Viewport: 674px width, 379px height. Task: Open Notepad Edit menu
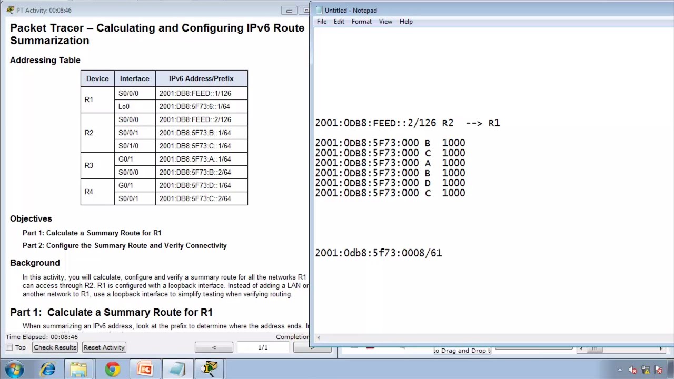pyautogui.click(x=339, y=22)
